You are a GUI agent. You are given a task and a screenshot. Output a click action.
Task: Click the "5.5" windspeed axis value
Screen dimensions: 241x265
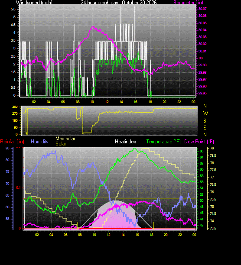click(13, 9)
